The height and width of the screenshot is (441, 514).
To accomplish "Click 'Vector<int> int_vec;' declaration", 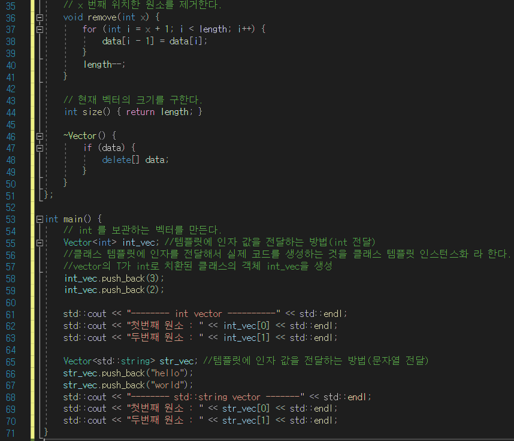I will point(111,242).
